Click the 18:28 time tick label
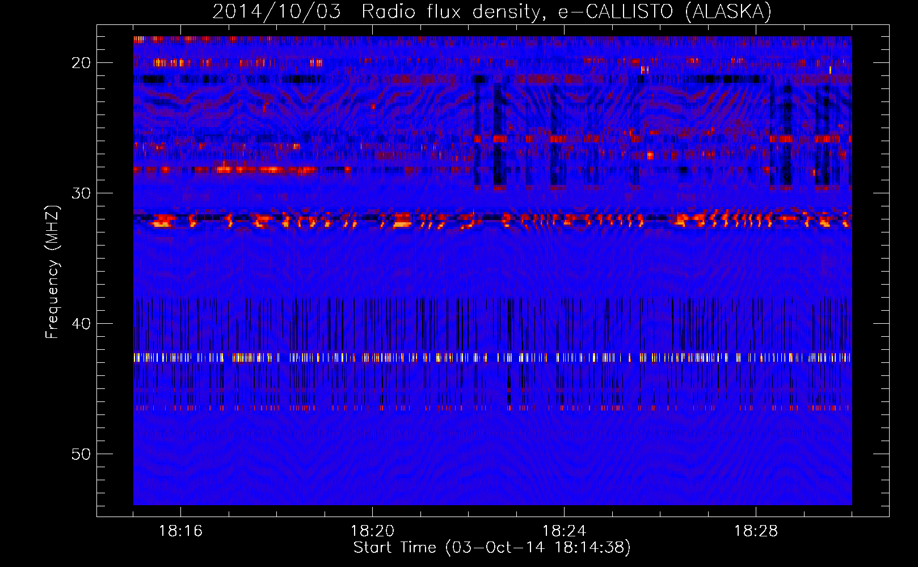Screen dimensions: 918x567 point(756,531)
